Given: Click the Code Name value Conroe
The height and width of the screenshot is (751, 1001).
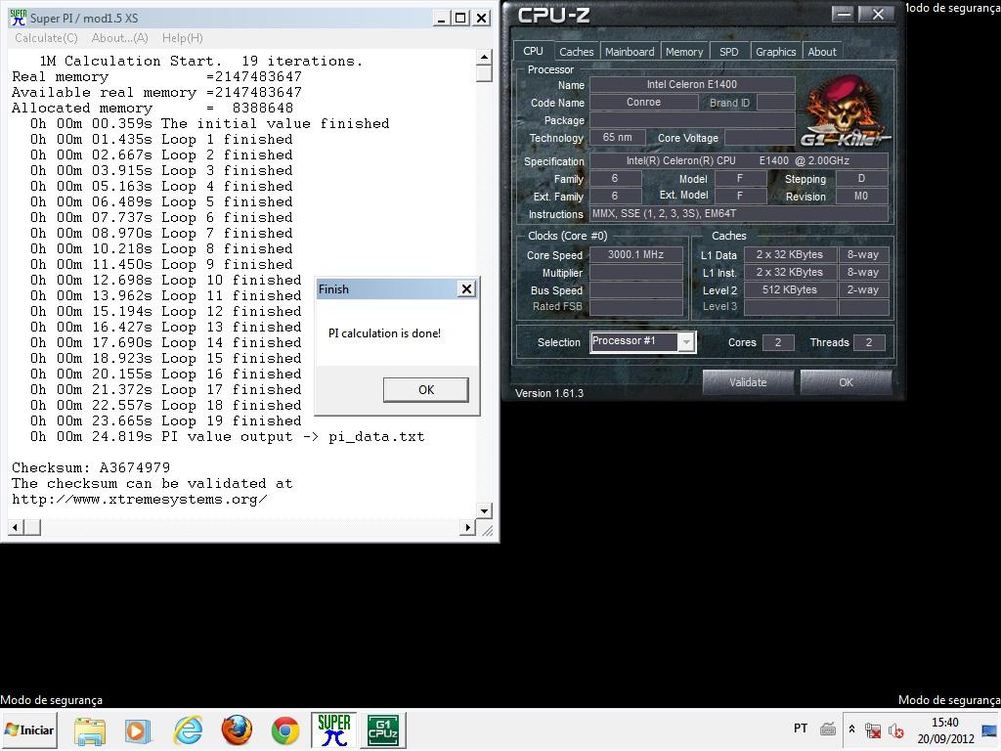Looking at the screenshot, I should pyautogui.click(x=643, y=102).
